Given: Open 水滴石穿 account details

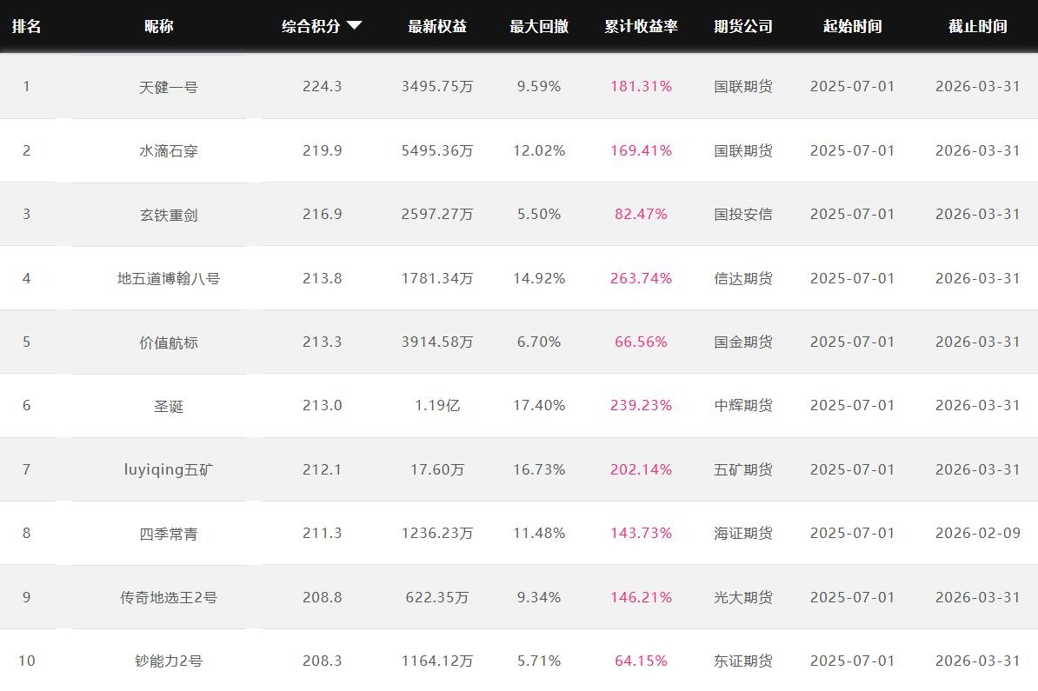Looking at the screenshot, I should pos(169,150).
